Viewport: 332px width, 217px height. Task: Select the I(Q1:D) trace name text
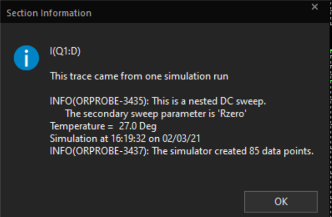coord(65,52)
